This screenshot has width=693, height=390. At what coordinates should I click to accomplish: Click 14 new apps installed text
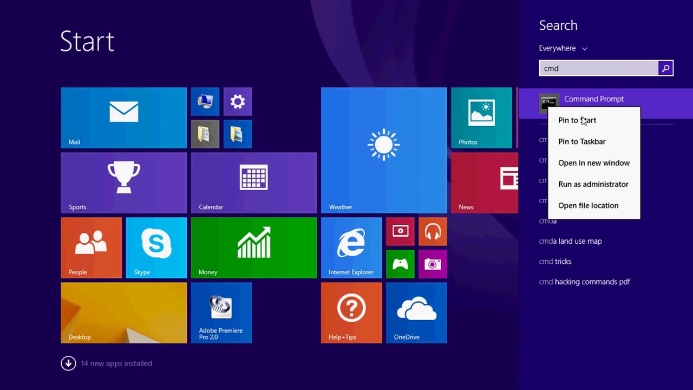[116, 363]
